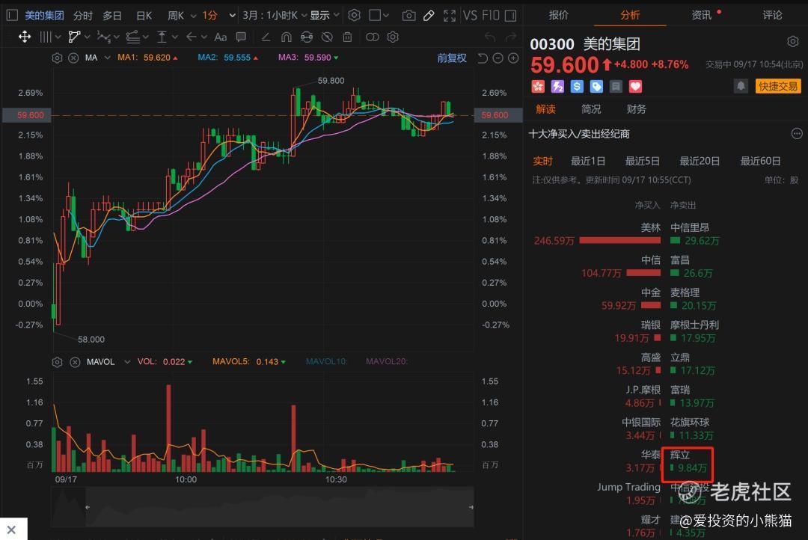The height and width of the screenshot is (540, 808).
Task: Toggle hide all drawings eye icon
Action: 327,37
